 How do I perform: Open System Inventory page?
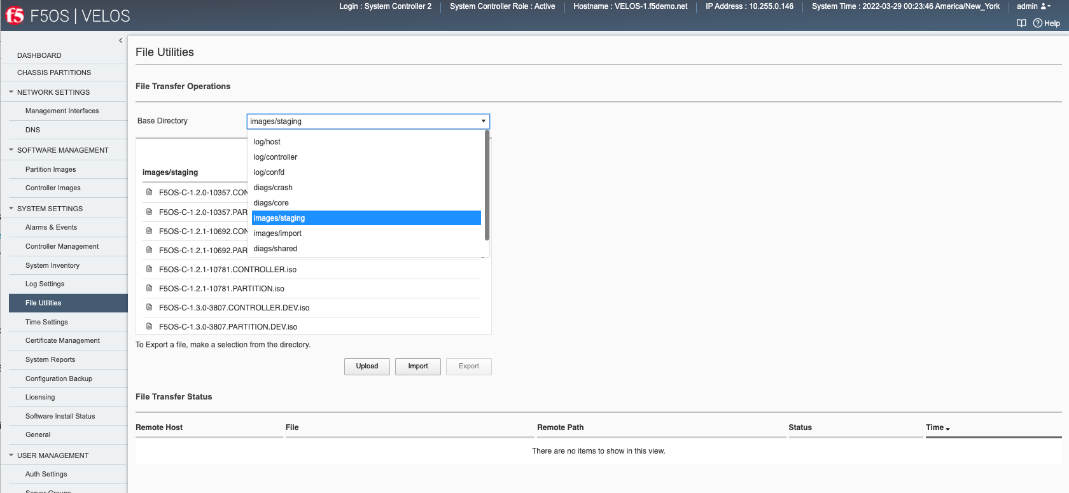(53, 265)
